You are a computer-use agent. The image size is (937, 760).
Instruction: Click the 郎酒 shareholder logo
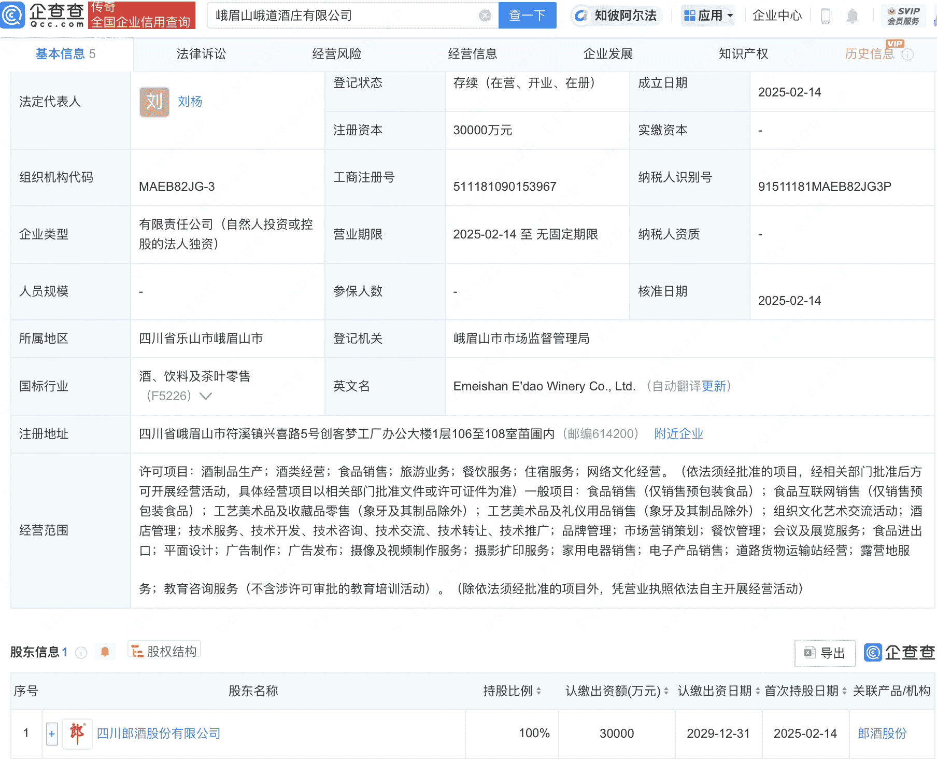[x=77, y=733]
